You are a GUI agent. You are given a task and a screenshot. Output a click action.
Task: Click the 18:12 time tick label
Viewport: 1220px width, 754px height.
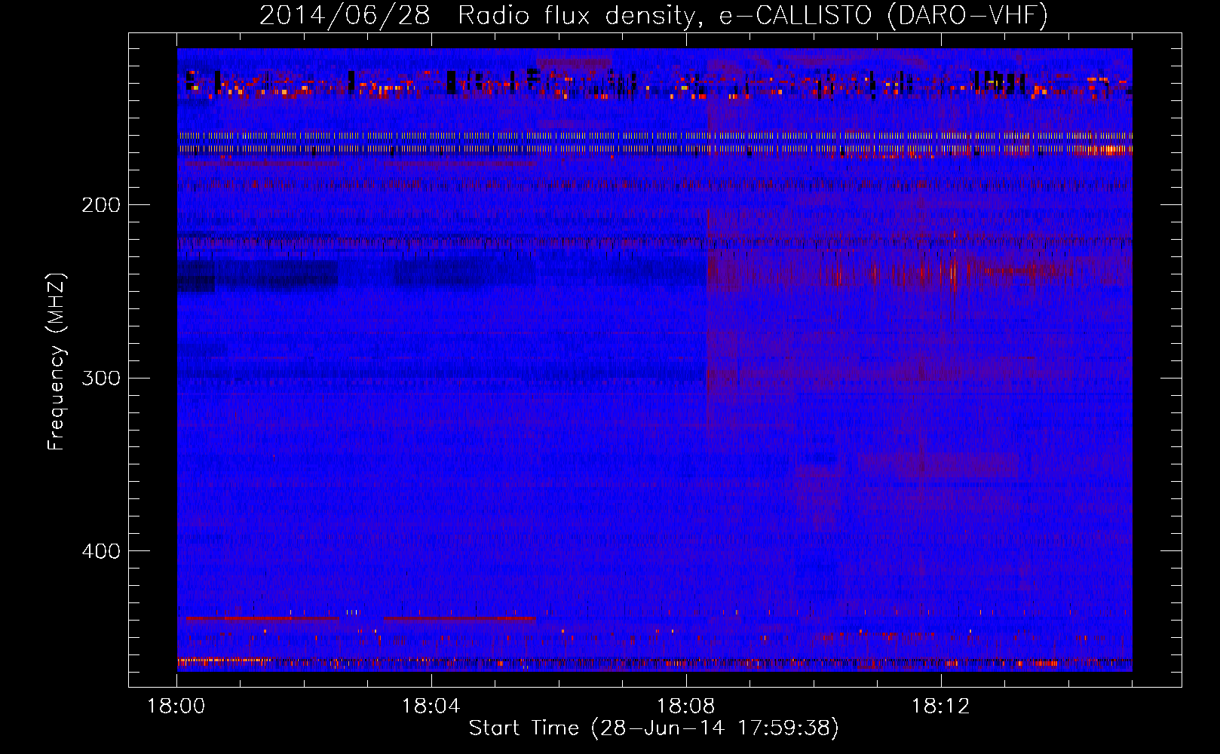941,706
